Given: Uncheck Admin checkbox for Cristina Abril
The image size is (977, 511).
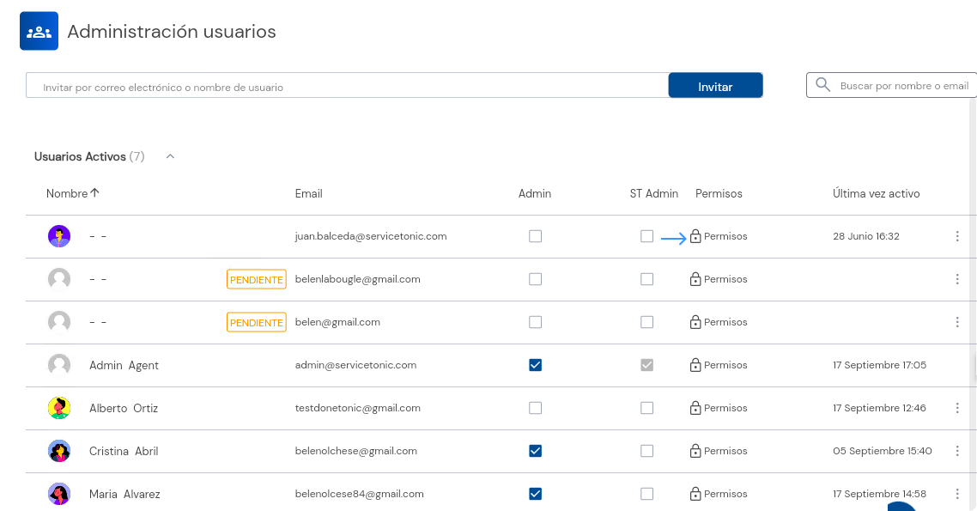Looking at the screenshot, I should click(535, 451).
